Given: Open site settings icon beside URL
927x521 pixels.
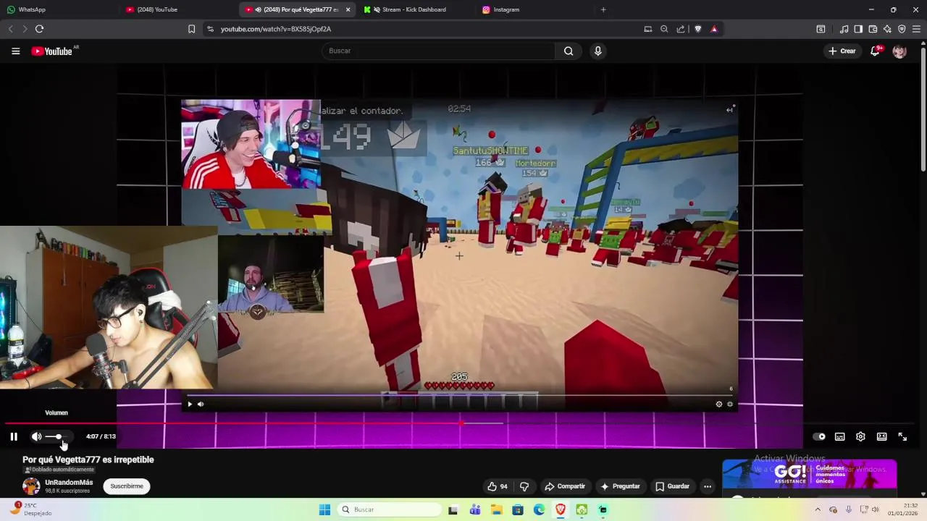Looking at the screenshot, I should [x=210, y=29].
